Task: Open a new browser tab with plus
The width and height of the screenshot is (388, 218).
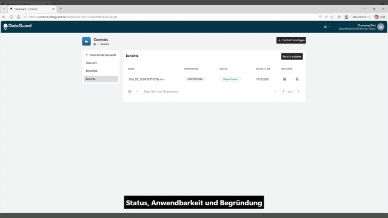Action: pos(61,9)
